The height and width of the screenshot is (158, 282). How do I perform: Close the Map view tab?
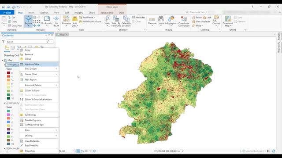tap(67, 35)
